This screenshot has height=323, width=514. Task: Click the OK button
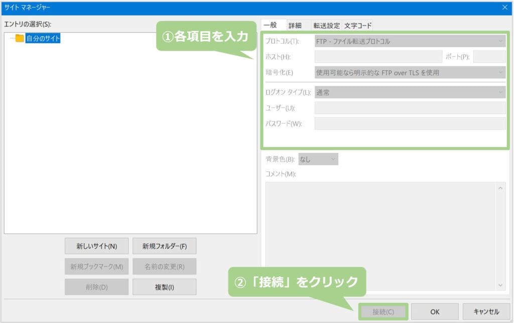435,311
